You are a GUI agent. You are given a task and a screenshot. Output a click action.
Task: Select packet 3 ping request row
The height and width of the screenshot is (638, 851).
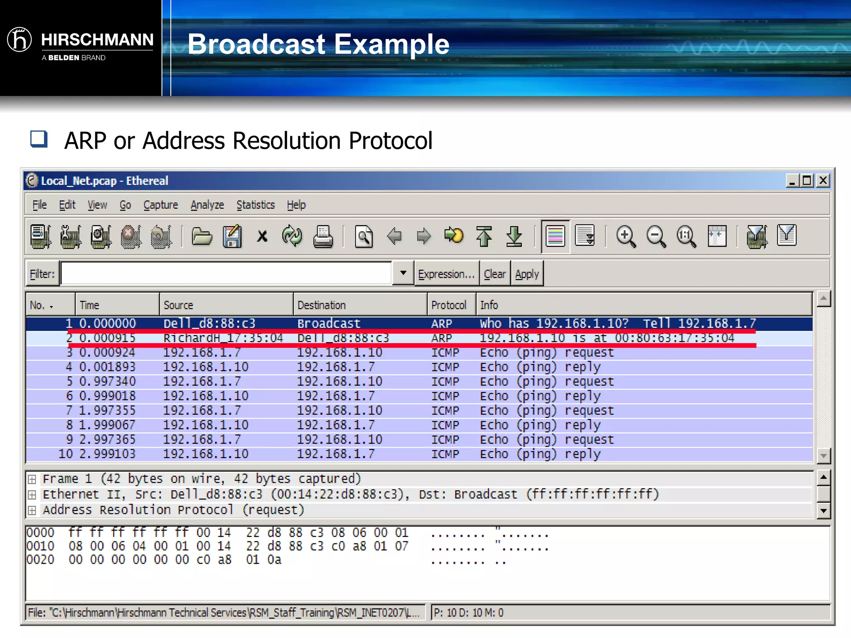(419, 353)
